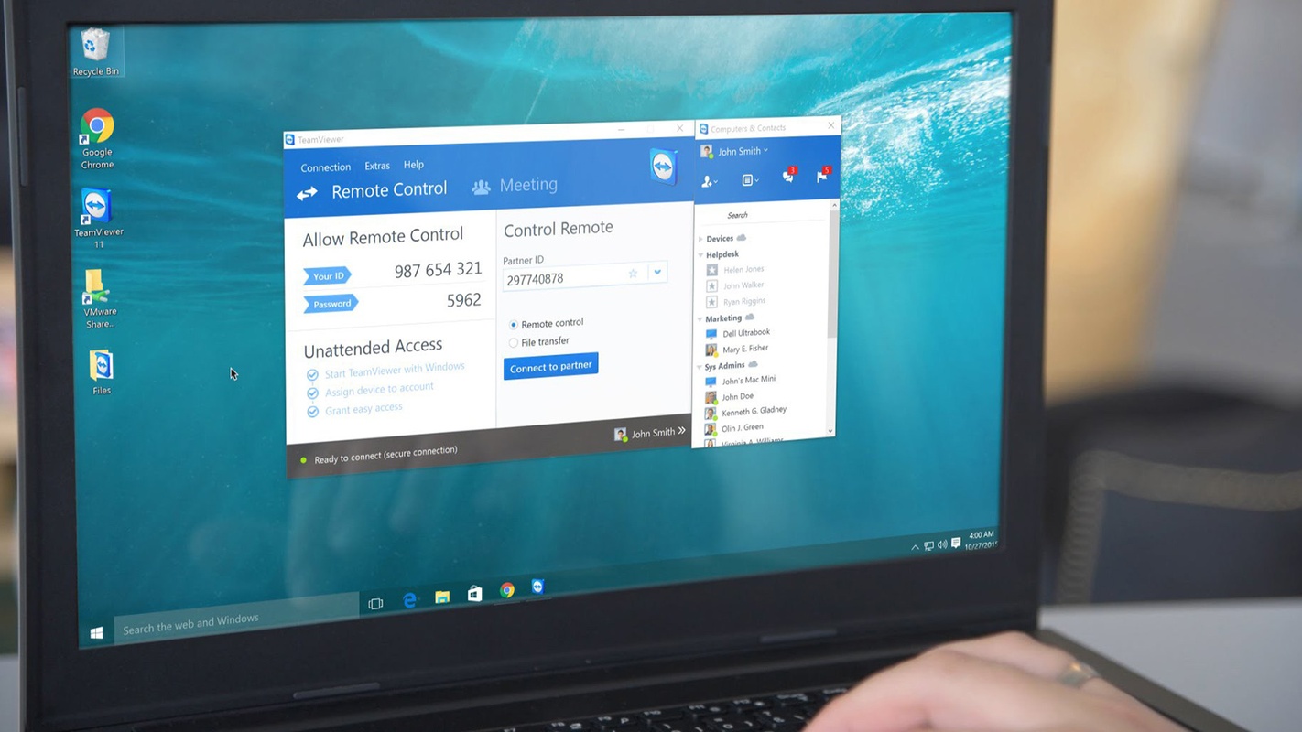Select the Remote control radio button

point(514,325)
